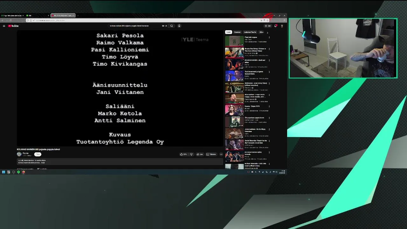Viewport: 407px width, 229px height.
Task: Dislike the video with thumbs down
Action: coord(191,154)
